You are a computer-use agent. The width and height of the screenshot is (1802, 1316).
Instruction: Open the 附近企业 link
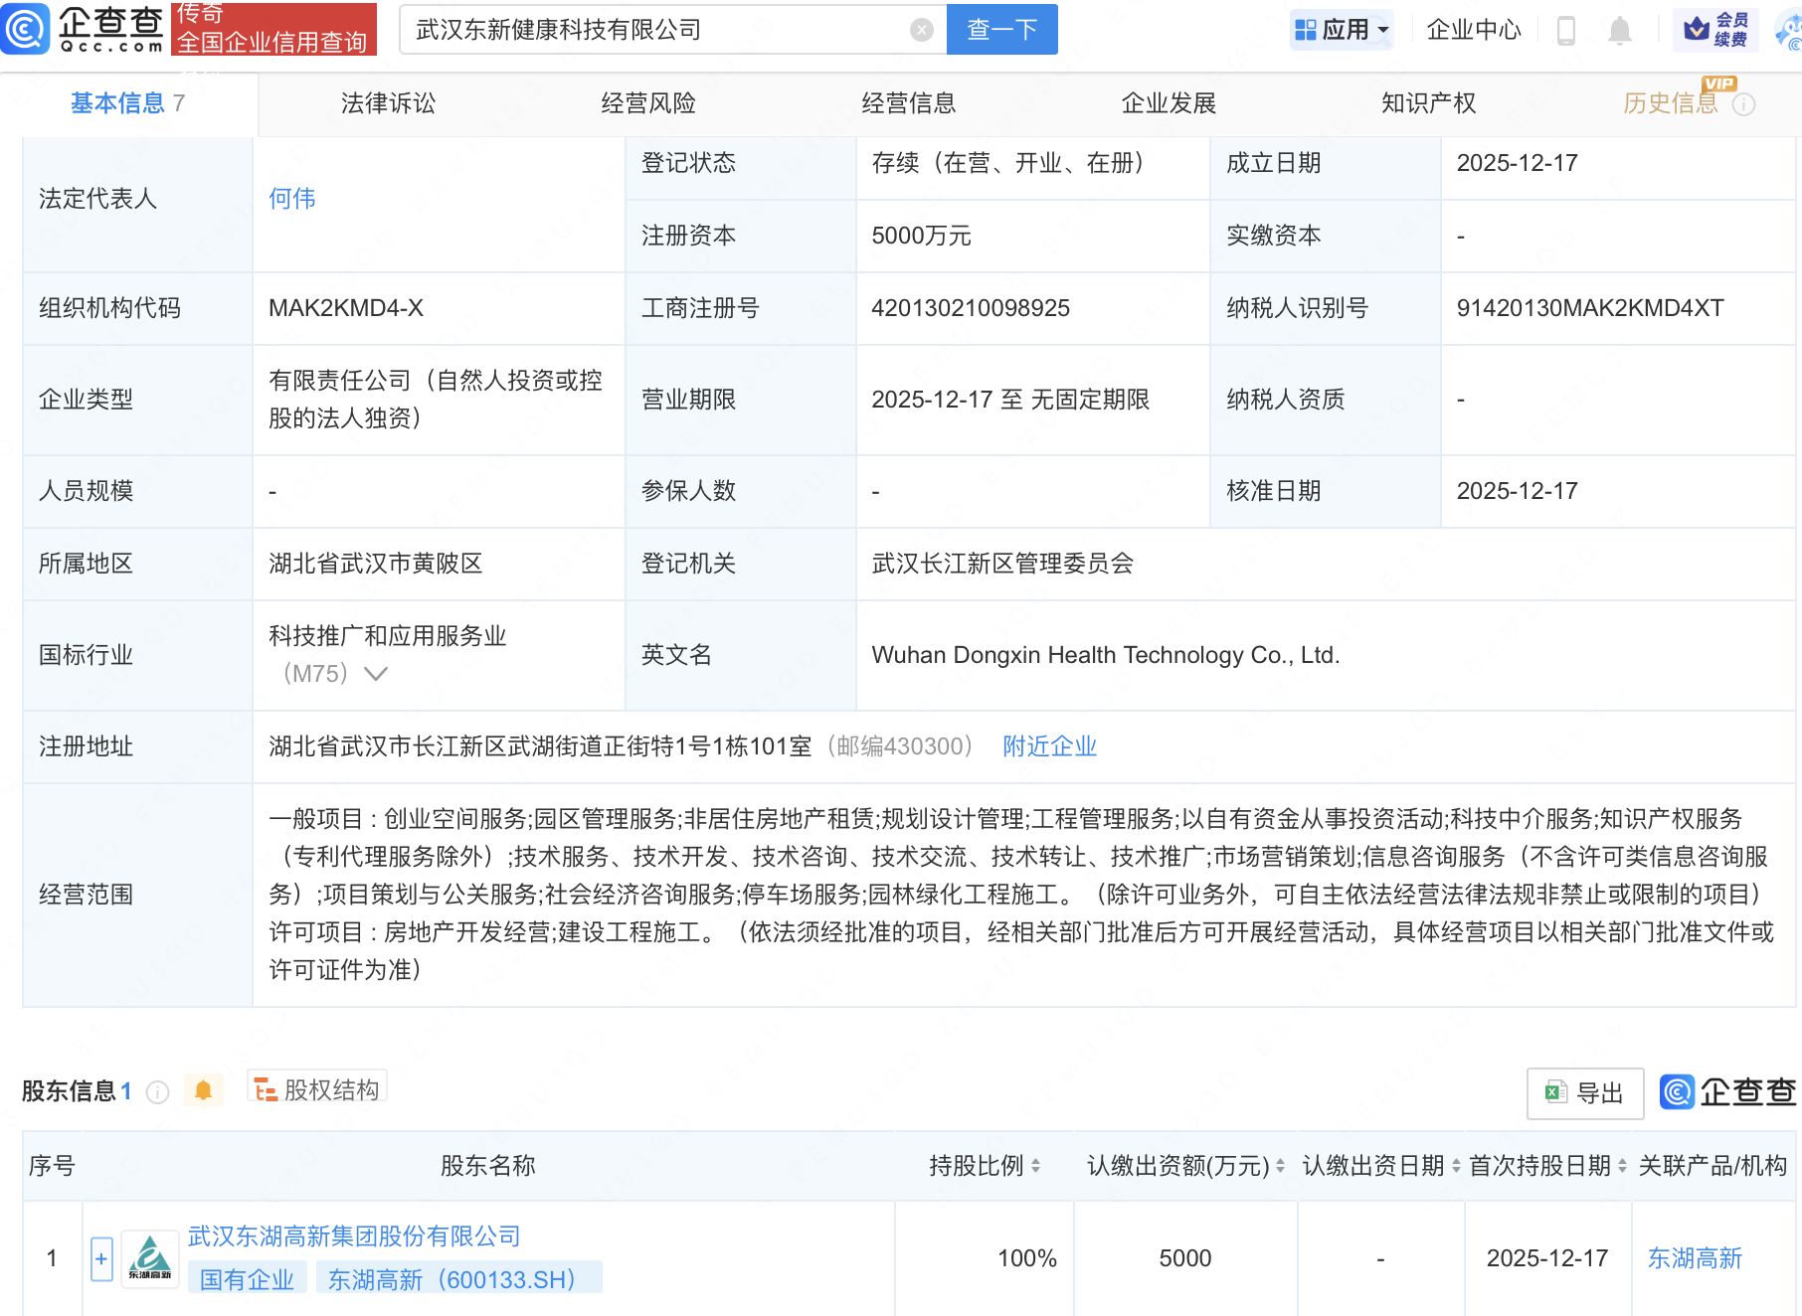pyautogui.click(x=1049, y=746)
